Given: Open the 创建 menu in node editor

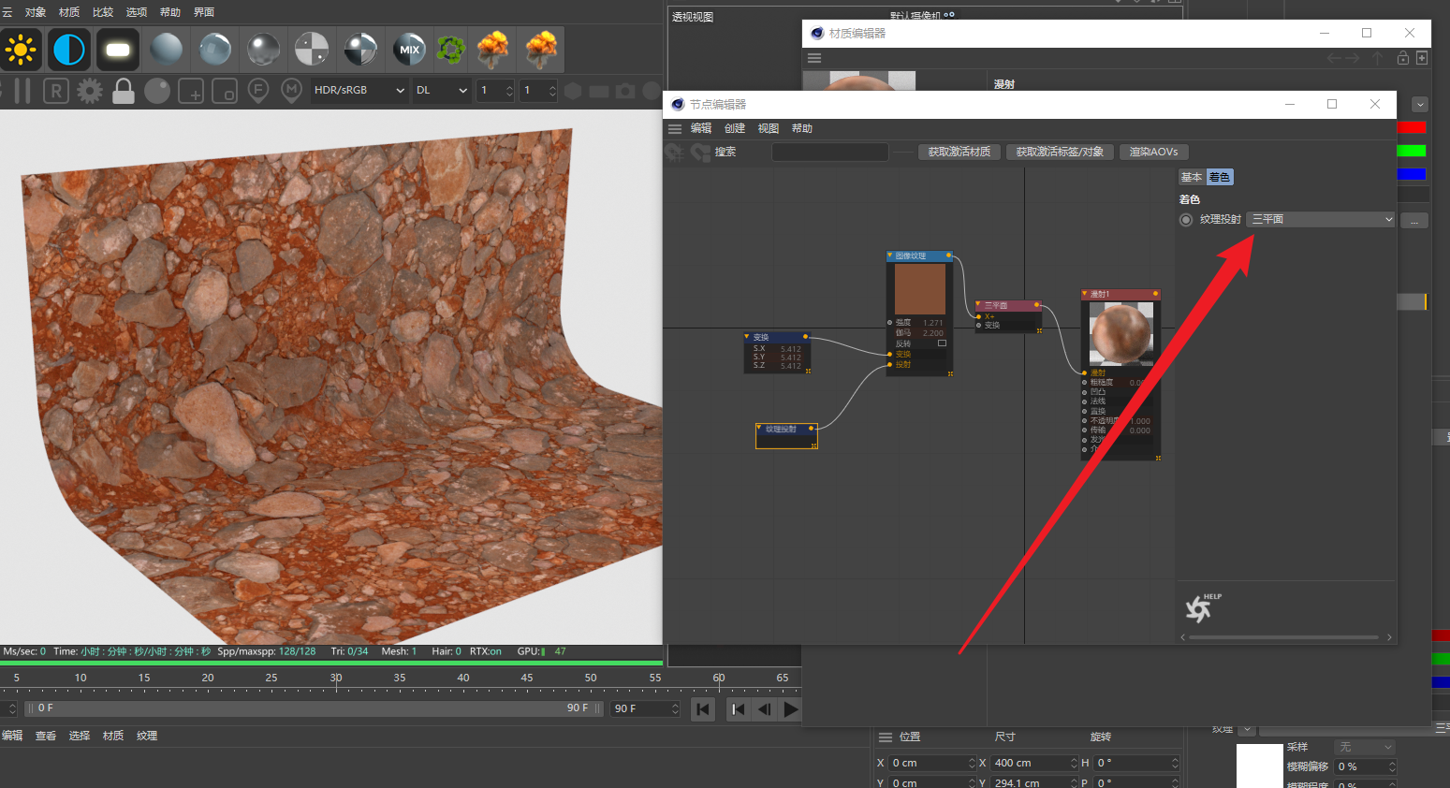Looking at the screenshot, I should [735, 129].
